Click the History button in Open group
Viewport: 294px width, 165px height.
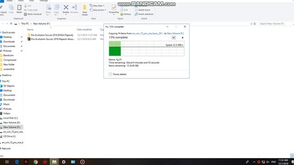[x=125, y=14]
